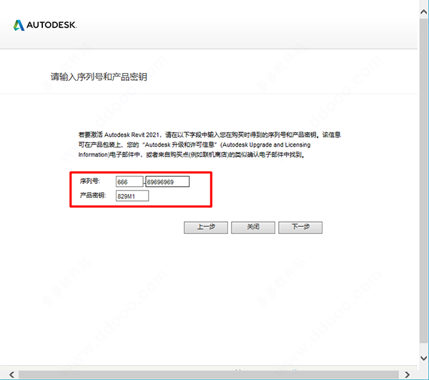Click the horizontal scrollbar right arrow
Screen dimensions: 429x380
pyautogui.click(x=407, y=374)
